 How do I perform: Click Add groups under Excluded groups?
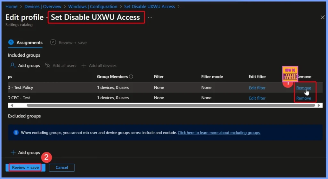[x=25, y=152]
